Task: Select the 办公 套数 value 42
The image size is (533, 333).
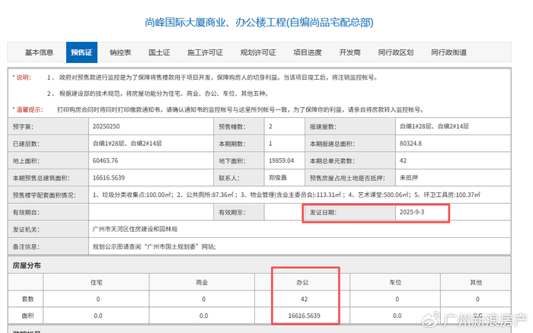Action: [305, 299]
